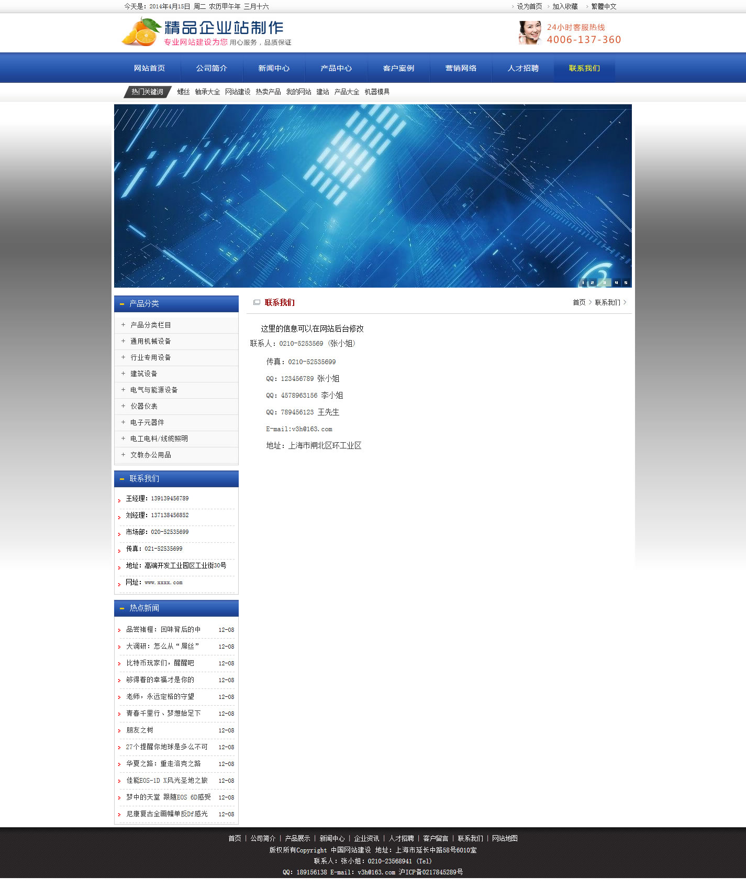Click the customer service hotline photo
This screenshot has height=887, width=746.
530,32
